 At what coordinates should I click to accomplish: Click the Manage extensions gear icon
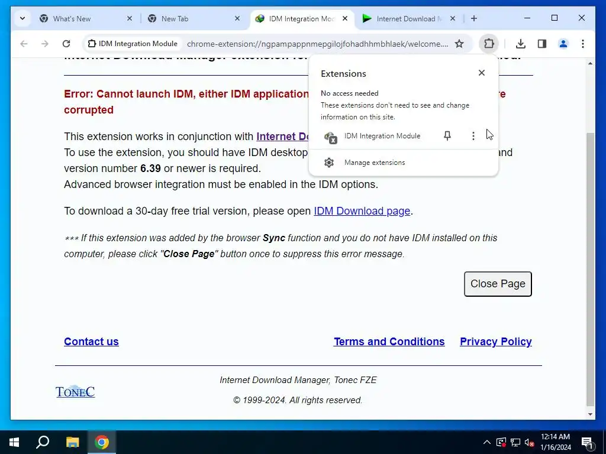(329, 163)
